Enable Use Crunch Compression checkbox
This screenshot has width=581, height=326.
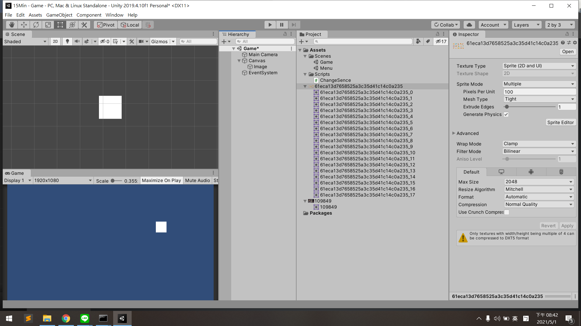(507, 212)
